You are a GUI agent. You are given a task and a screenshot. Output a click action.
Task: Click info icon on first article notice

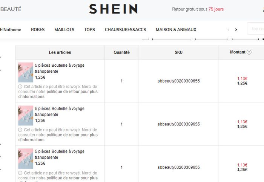pos(20,86)
